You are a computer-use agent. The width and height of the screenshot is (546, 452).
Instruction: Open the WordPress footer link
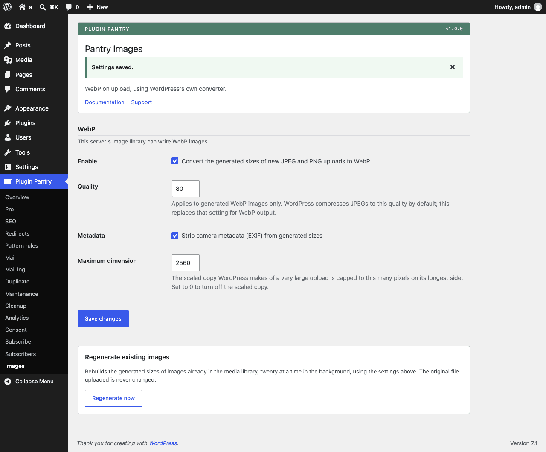coord(163,443)
